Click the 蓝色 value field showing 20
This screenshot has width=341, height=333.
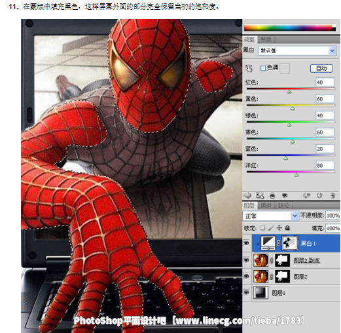[325, 149]
